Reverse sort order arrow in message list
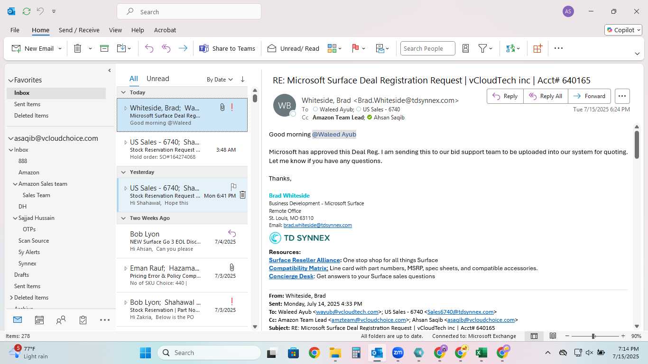The width and height of the screenshot is (648, 364). 242,79
